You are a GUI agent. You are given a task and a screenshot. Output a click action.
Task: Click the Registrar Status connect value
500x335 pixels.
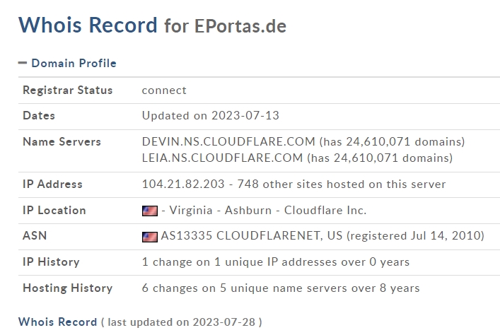pyautogui.click(x=164, y=90)
